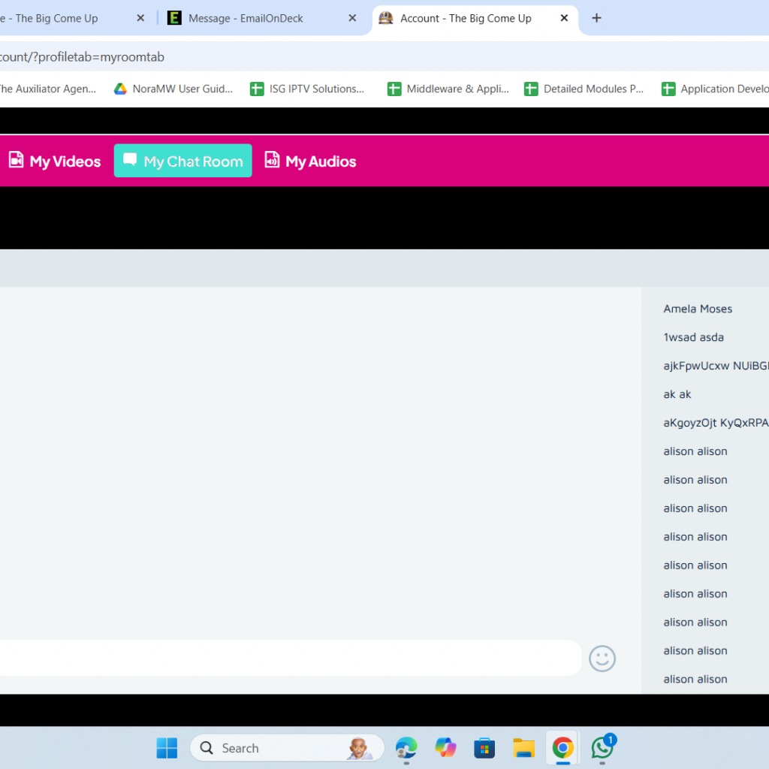Open WhatsApp from the taskbar
Image resolution: width=769 pixels, height=769 pixels.
[602, 748]
